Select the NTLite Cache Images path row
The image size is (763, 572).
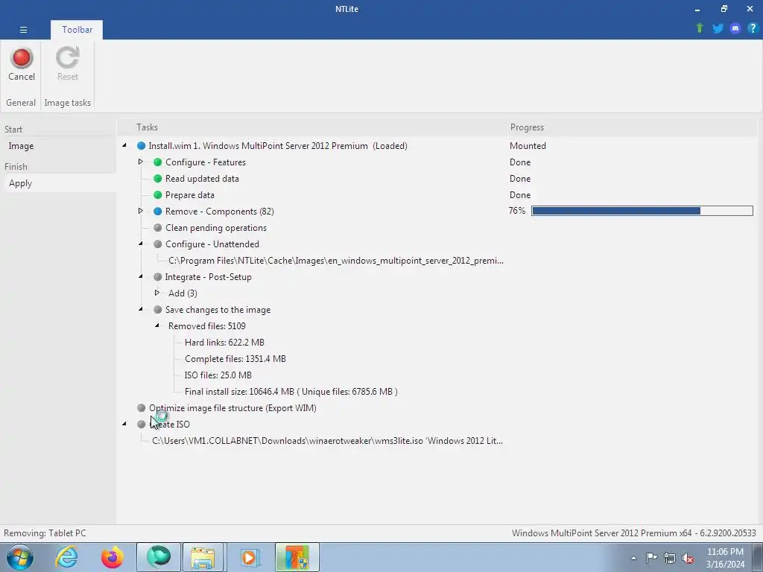pos(336,261)
